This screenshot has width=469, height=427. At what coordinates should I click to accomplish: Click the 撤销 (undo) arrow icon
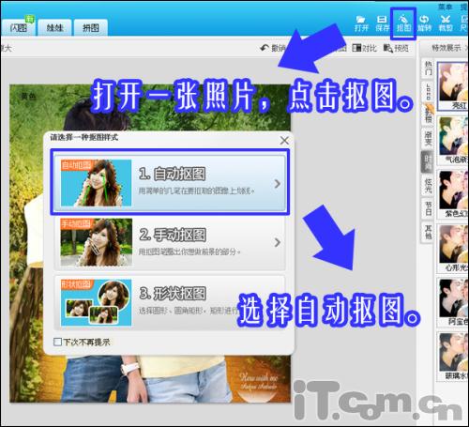(x=265, y=48)
